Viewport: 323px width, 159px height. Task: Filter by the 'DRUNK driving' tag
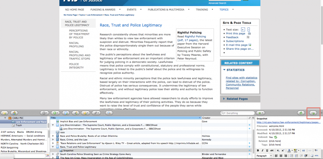point(34,132)
